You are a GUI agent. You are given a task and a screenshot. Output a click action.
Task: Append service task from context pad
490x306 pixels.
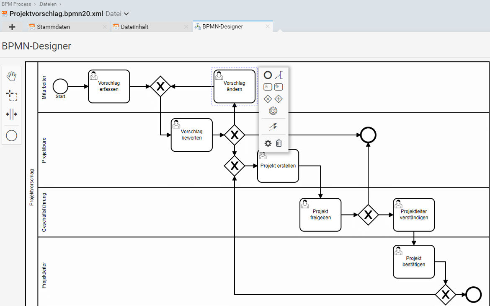(x=279, y=87)
